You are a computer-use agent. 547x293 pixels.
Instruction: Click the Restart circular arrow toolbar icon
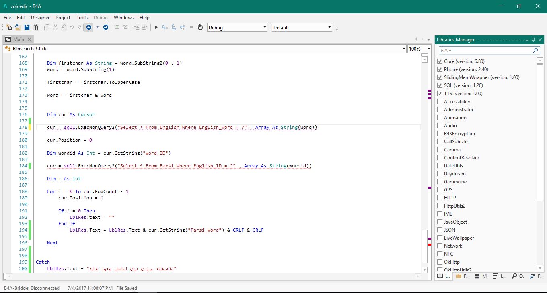pyautogui.click(x=200, y=27)
